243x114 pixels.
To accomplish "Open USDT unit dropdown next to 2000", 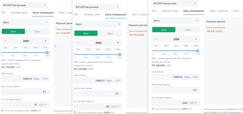I will (x=193, y=103).
